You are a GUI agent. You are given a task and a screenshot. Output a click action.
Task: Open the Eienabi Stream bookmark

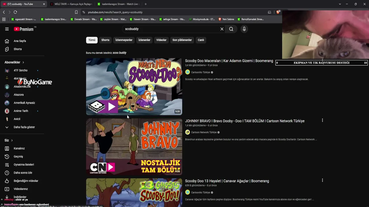coord(84,19)
